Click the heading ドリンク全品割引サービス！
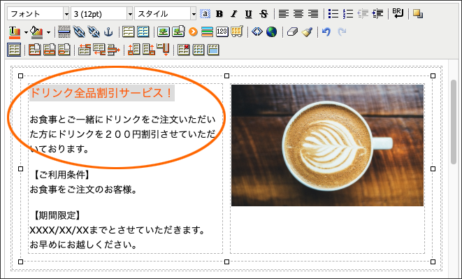 click(101, 93)
